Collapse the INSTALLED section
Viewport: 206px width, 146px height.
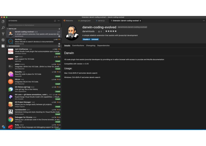click(x=12, y=29)
